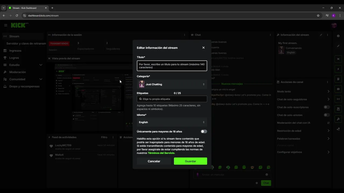Viewport: 344px width, 193px height.
Task: Open the Categoría Just Chatting dropdown
Action: [x=172, y=84]
